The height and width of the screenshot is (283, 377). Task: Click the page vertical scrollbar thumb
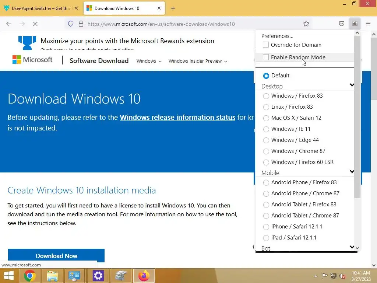coord(374,69)
